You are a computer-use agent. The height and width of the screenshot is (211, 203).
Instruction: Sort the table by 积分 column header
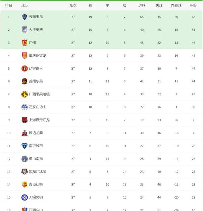[193, 5]
